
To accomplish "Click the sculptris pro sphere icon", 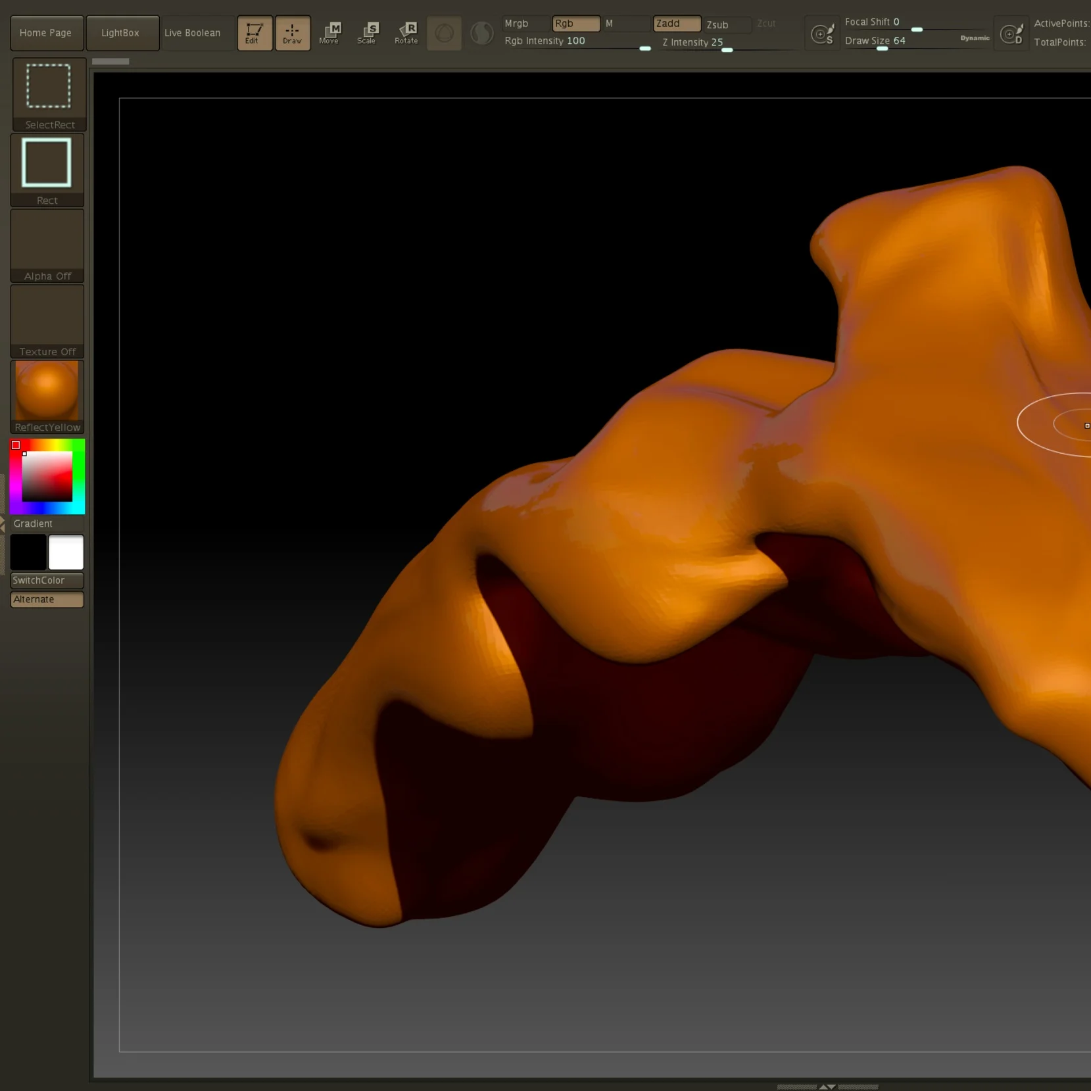I will click(x=482, y=34).
